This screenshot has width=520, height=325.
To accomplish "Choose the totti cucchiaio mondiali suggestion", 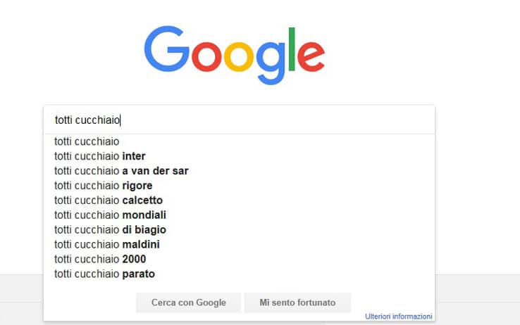I will point(239,215).
